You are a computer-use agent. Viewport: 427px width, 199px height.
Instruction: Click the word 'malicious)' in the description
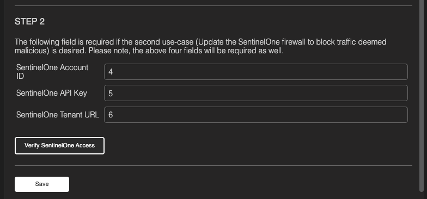pos(32,51)
